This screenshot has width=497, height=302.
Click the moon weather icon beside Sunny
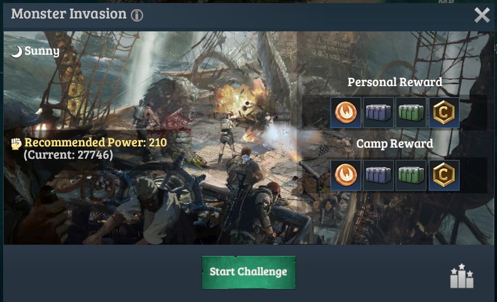[x=17, y=52]
